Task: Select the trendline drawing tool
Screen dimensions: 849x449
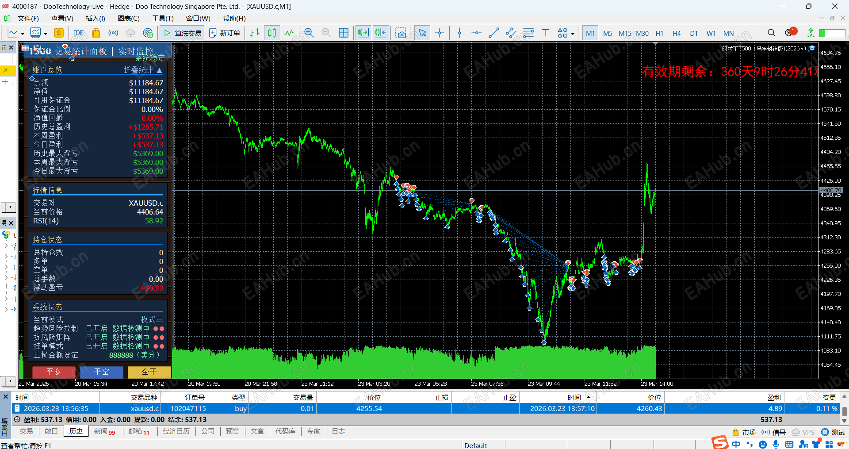Action: click(494, 33)
